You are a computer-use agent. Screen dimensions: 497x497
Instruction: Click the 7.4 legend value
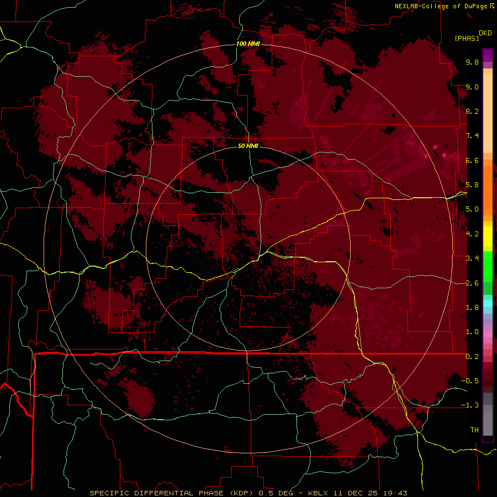pos(472,136)
